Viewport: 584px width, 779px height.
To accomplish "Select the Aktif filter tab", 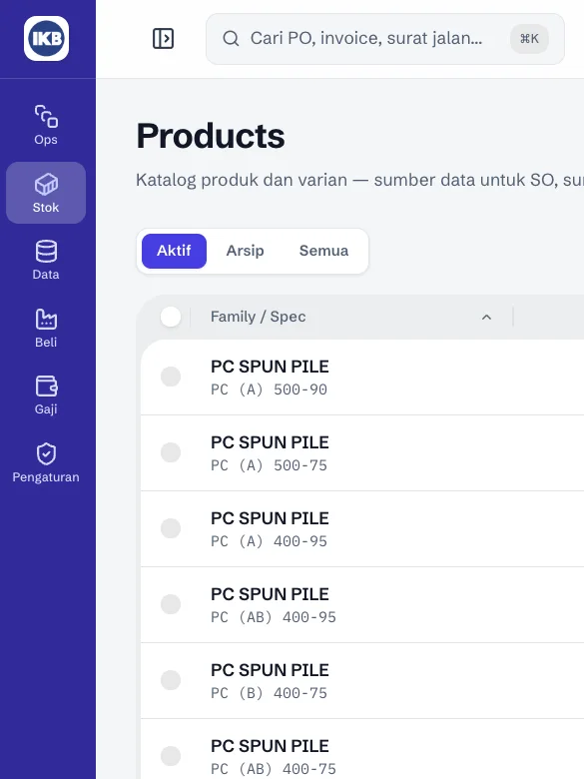I will click(x=174, y=251).
